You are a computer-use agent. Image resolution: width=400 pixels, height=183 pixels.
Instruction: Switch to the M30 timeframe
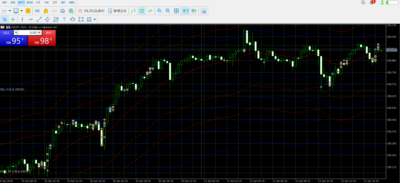pyautogui.click(x=30, y=2)
